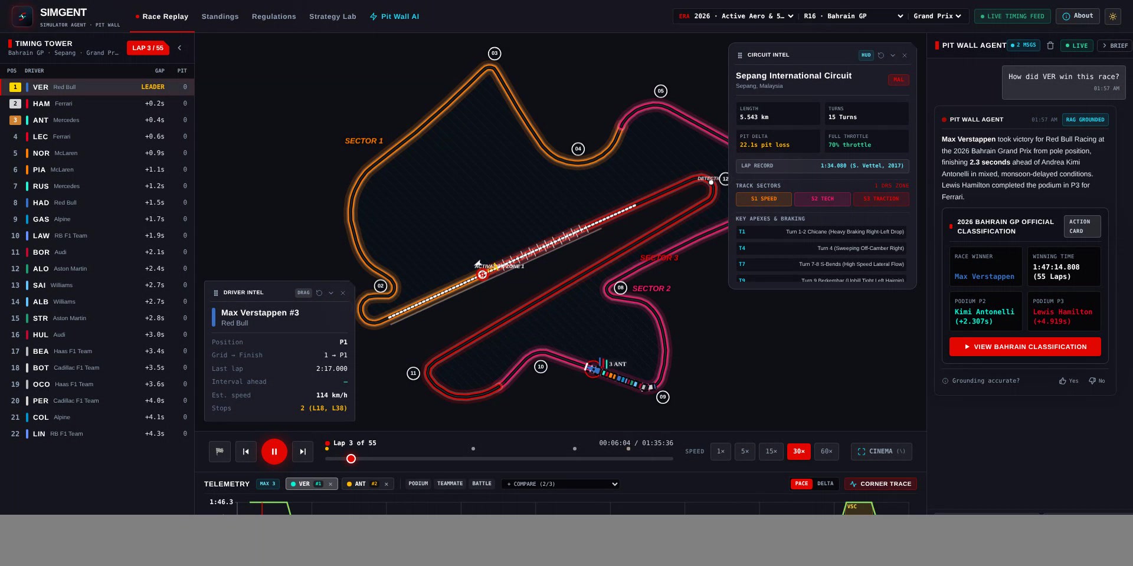Open the R16 Bahrain GP race dropdown
The width and height of the screenshot is (1133, 566).
(x=853, y=17)
